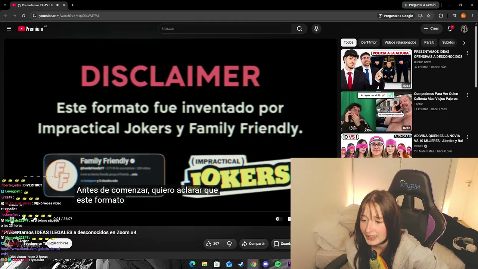Open Microsoft Store from the taskbar
Screen dimensions: 478x269
(x=217, y=264)
